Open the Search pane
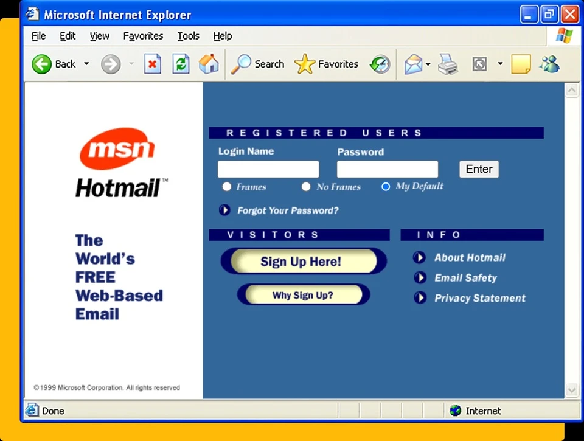The image size is (584, 441). tap(258, 64)
